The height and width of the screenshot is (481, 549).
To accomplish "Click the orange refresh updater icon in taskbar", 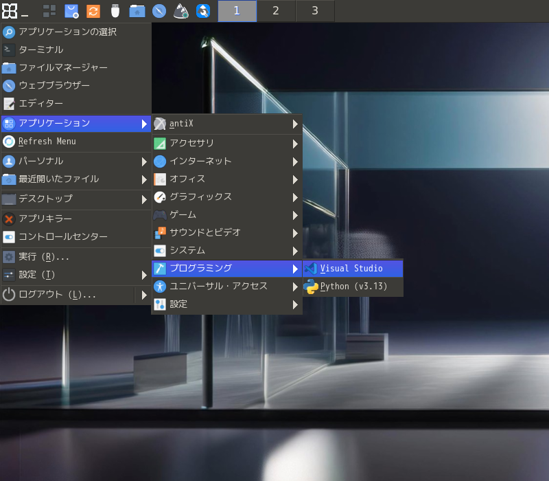I will coord(93,11).
